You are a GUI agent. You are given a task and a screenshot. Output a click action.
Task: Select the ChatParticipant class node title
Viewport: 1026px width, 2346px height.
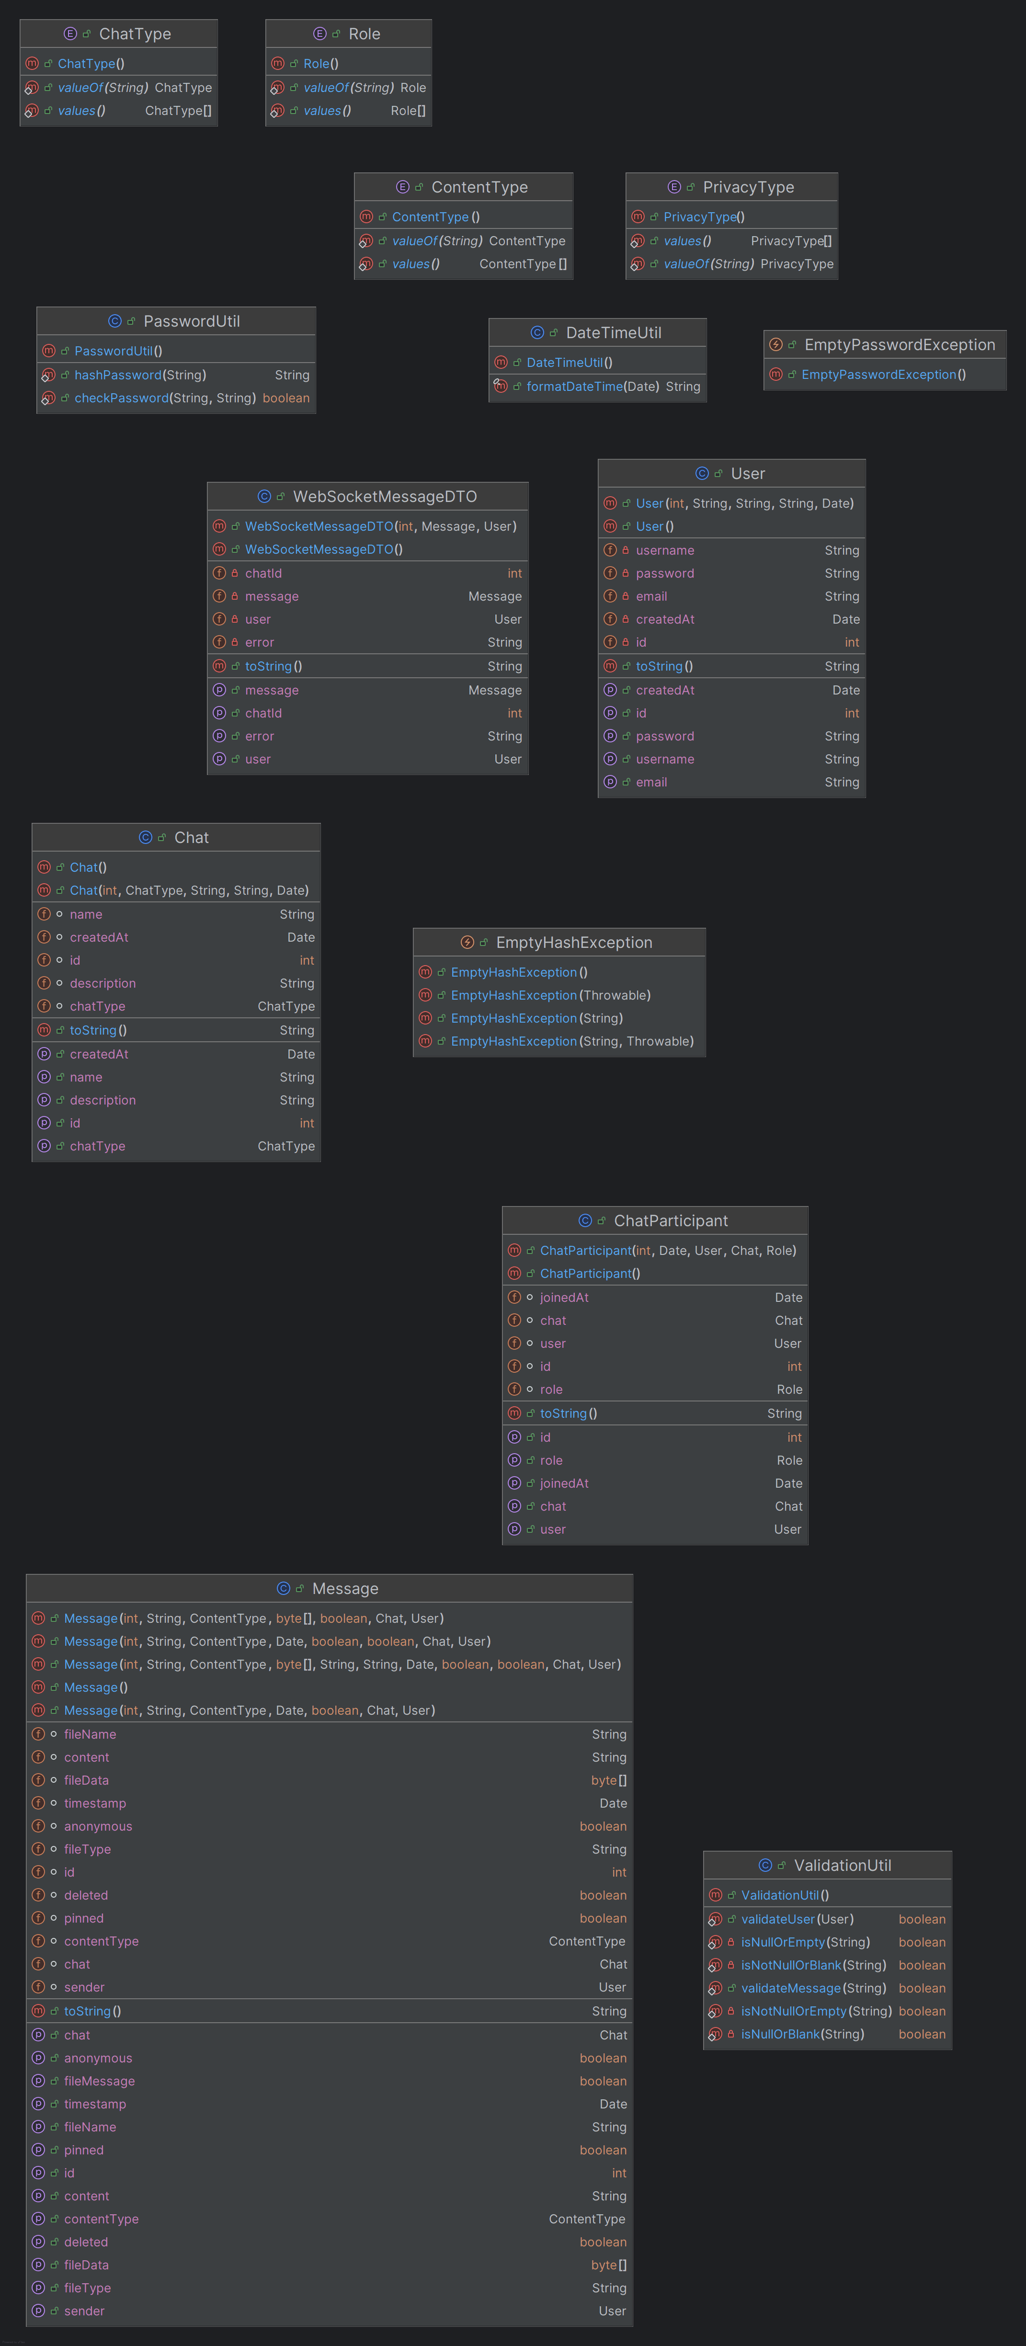(x=670, y=1220)
